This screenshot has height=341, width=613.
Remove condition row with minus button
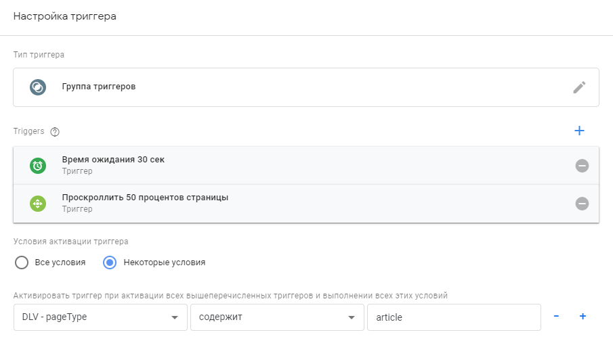(556, 316)
